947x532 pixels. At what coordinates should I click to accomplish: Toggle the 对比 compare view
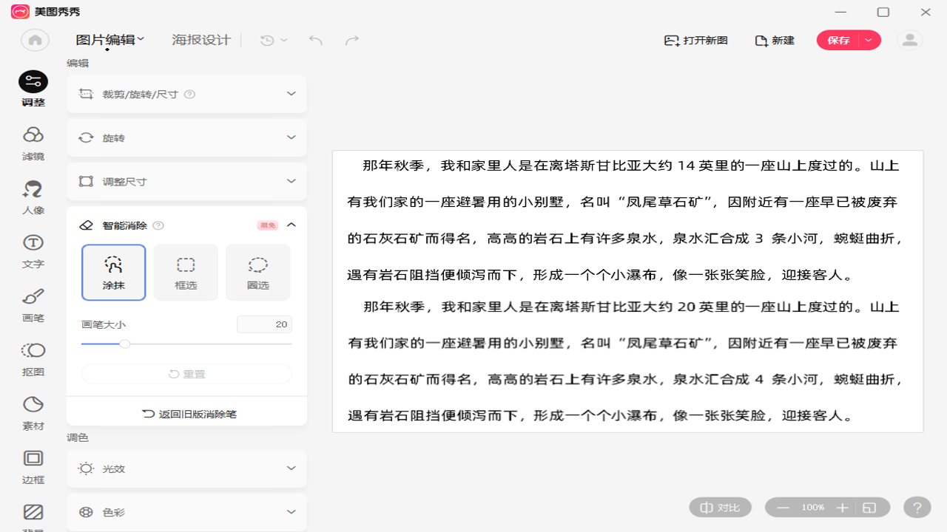point(721,508)
